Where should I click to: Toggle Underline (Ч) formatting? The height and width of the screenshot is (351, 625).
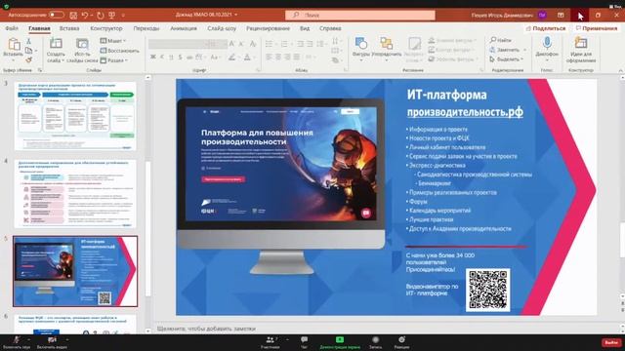171,58
